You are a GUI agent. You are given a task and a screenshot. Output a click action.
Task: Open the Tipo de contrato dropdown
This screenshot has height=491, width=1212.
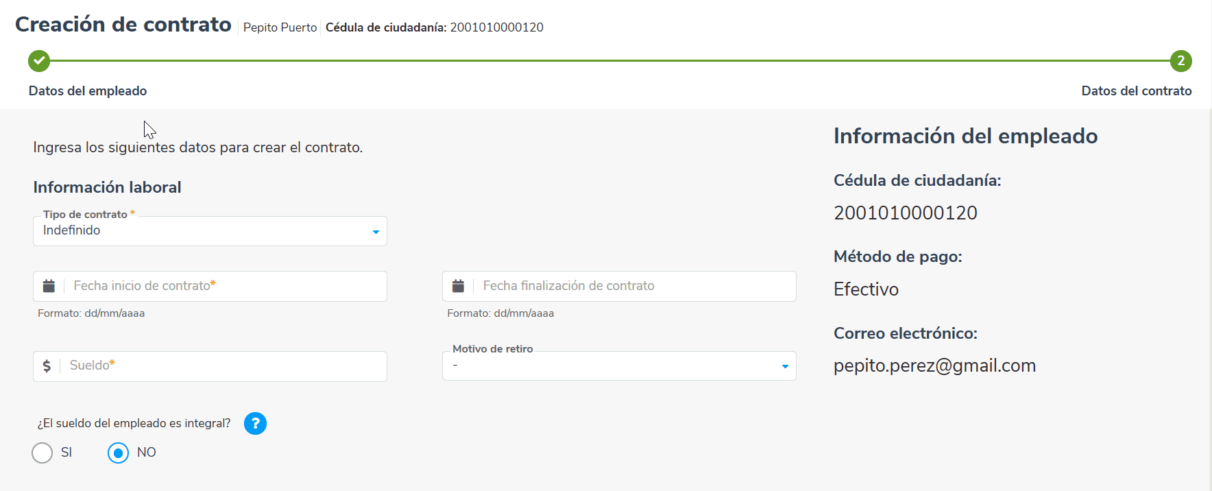206,231
